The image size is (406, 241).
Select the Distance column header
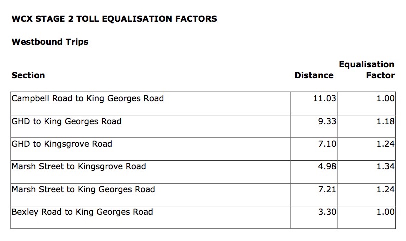(314, 75)
